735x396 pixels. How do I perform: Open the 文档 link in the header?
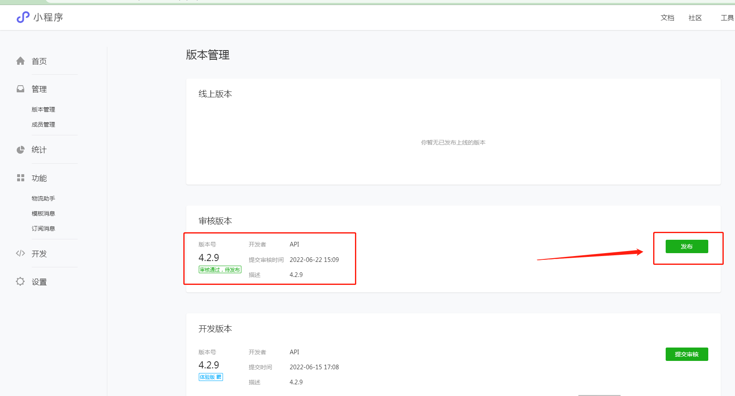667,18
